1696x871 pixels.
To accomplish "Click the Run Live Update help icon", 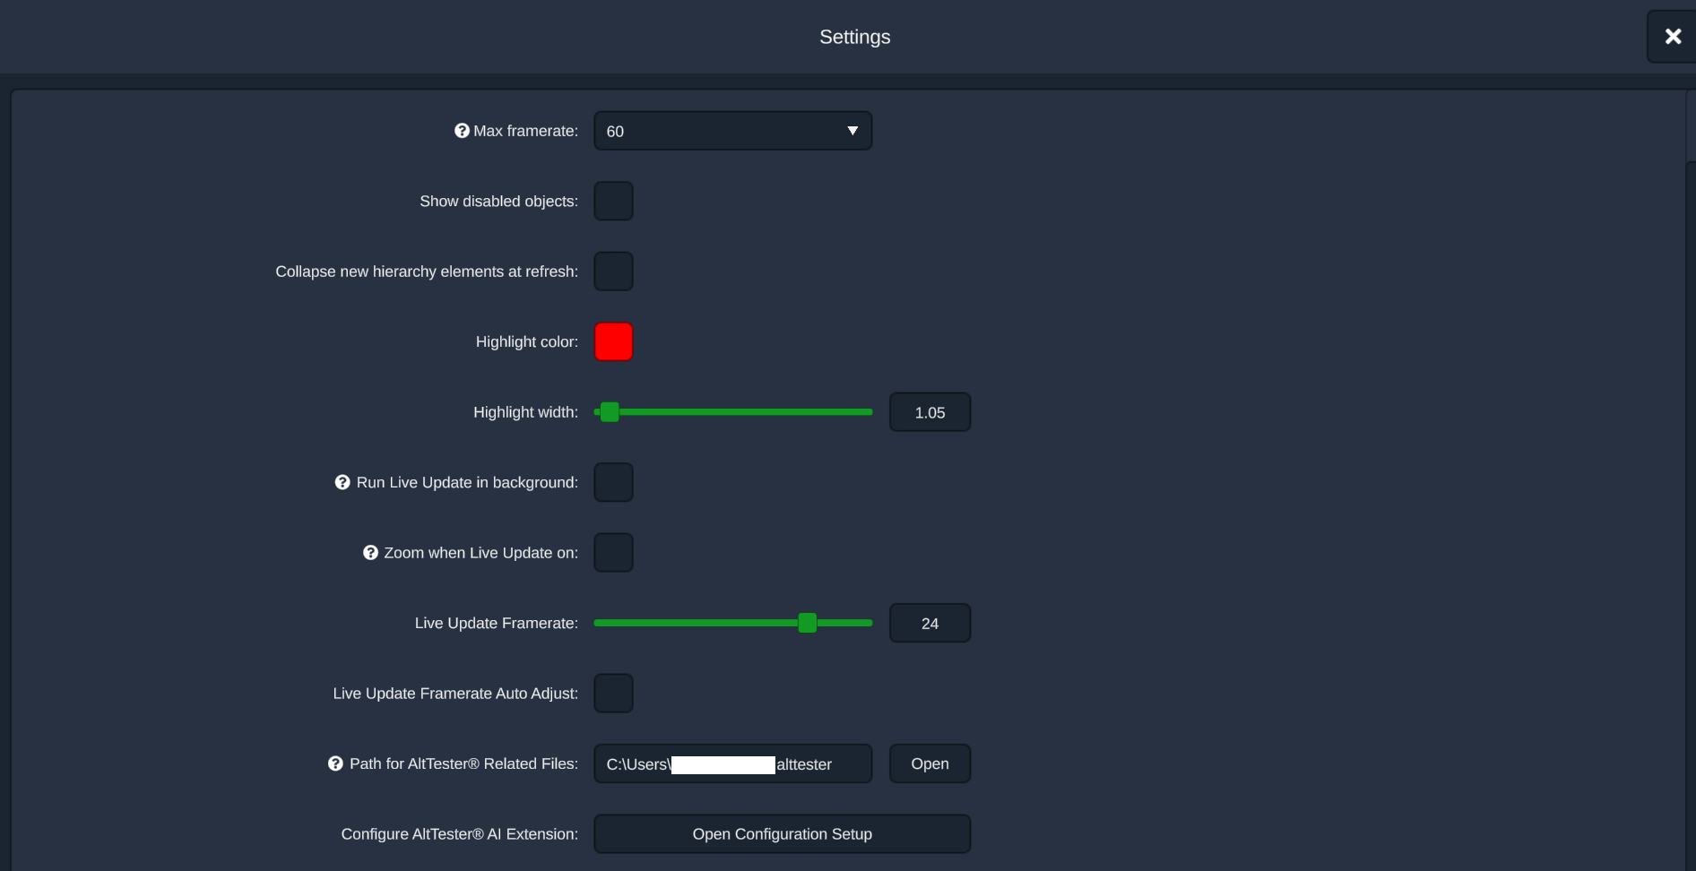I will tap(342, 482).
